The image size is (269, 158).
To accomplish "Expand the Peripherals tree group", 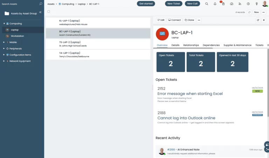I will coord(4,49).
